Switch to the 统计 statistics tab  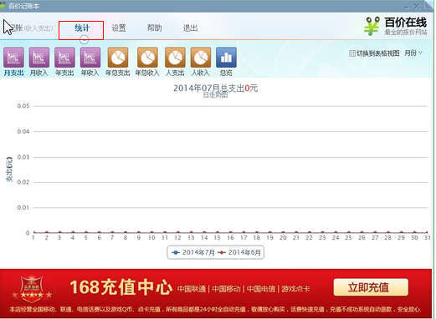point(82,28)
